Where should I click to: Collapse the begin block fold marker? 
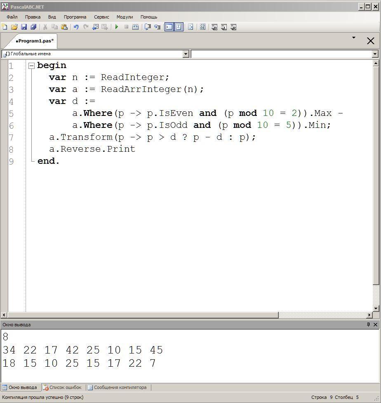31,66
